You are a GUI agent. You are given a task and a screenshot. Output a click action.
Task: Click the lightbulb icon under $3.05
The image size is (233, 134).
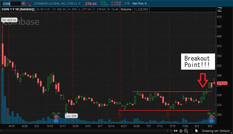56,121
